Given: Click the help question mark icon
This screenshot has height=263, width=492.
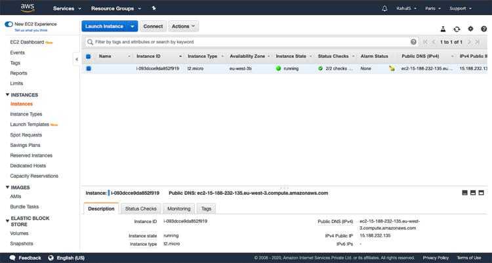Looking at the screenshot, I should pos(485,29).
